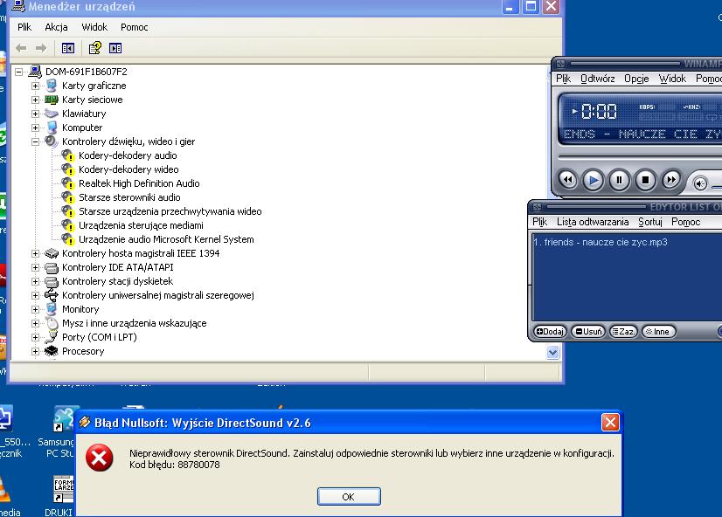Expand Kontrolery hosta magistrali IEEE 1394
Image resolution: width=722 pixels, height=517 pixels.
tap(35, 253)
